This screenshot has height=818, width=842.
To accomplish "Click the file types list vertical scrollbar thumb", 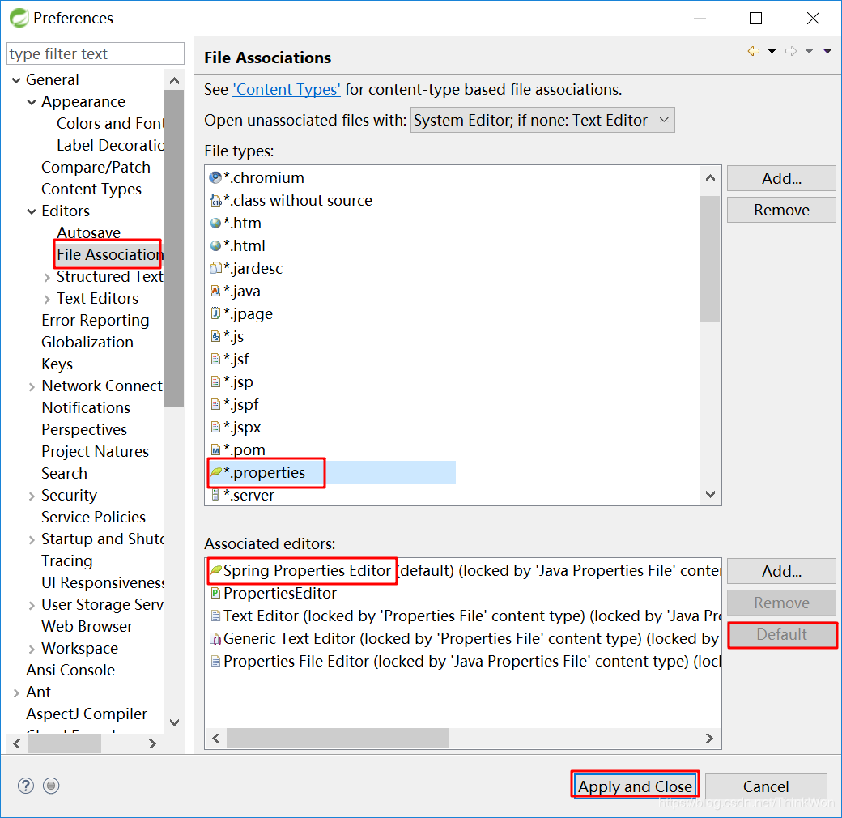I will (710, 258).
